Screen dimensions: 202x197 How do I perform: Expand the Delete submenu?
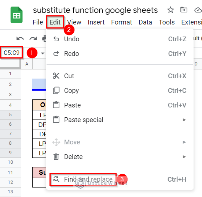(x=120, y=157)
